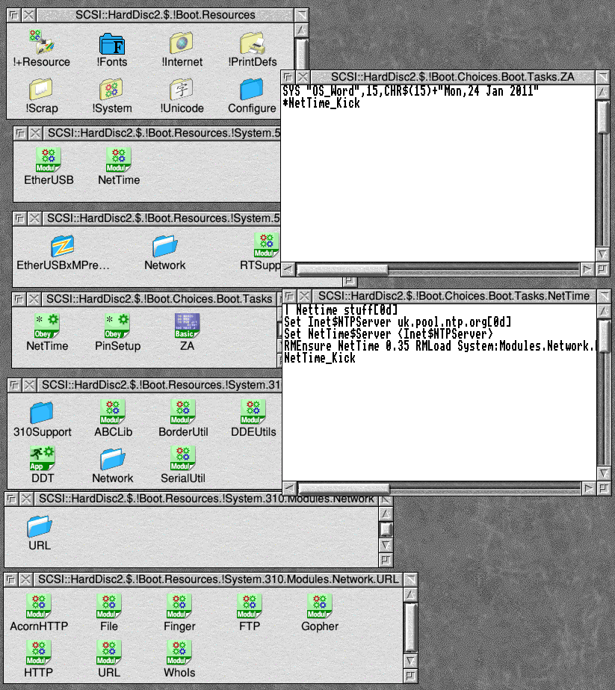Image resolution: width=615 pixels, height=690 pixels.
Task: Select the AcornHTTP module icon
Action: point(39,606)
